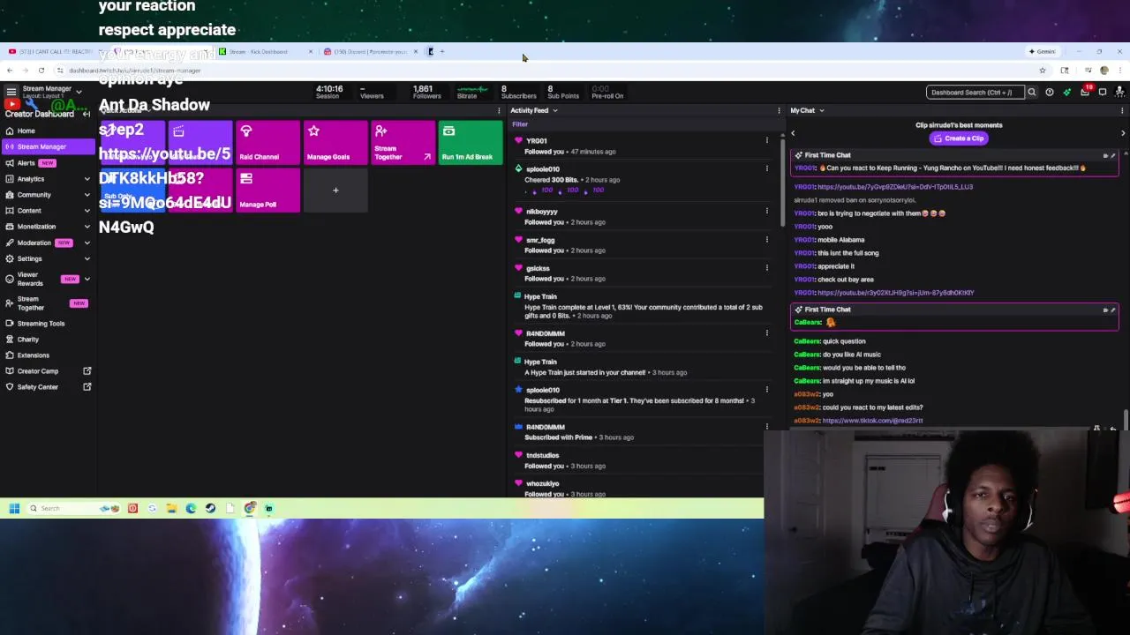Open Quick Actions panel options menu

pyautogui.click(x=500, y=111)
